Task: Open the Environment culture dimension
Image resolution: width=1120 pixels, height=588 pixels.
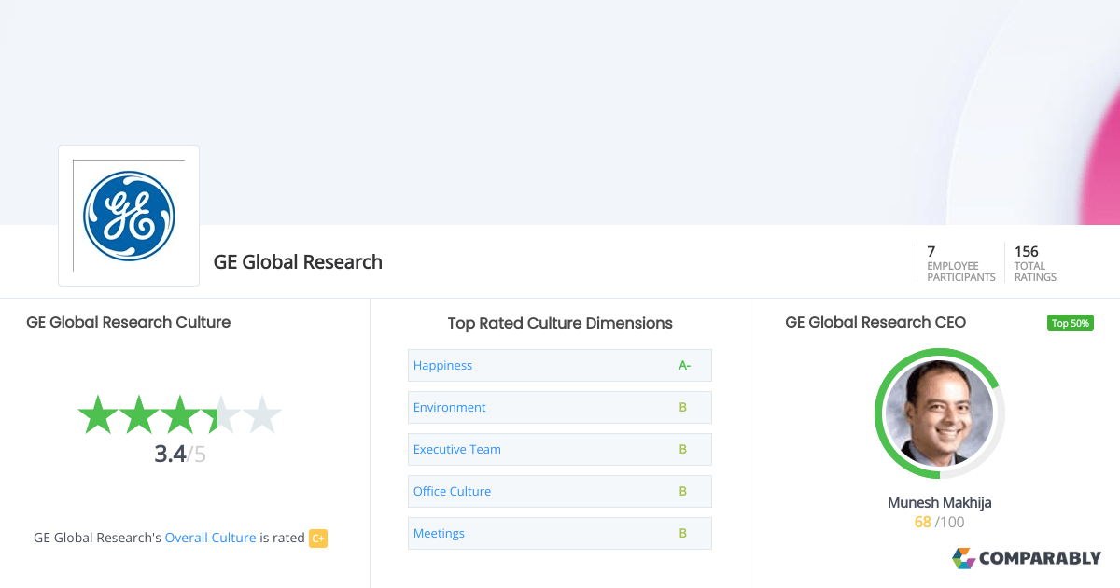Action: point(560,408)
